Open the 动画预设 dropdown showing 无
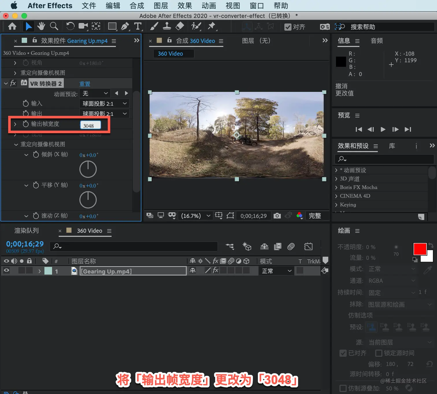The image size is (437, 394). click(x=95, y=93)
